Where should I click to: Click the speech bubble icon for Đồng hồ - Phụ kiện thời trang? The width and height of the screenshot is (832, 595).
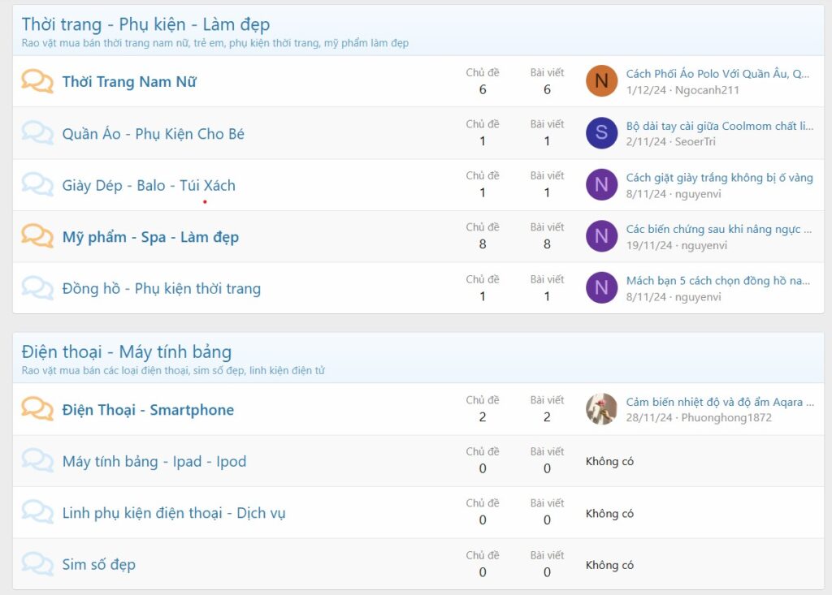37,288
